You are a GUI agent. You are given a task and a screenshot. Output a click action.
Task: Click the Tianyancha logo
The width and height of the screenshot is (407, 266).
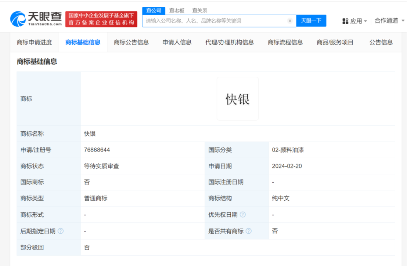36,18
